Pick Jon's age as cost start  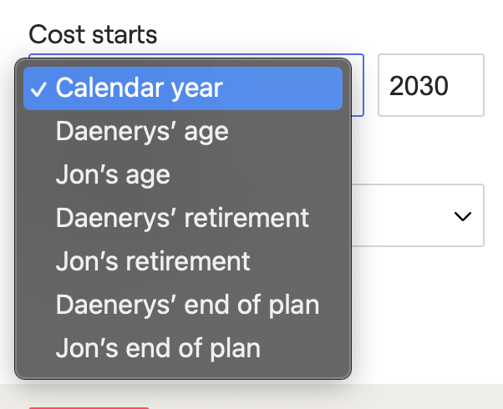(x=113, y=174)
